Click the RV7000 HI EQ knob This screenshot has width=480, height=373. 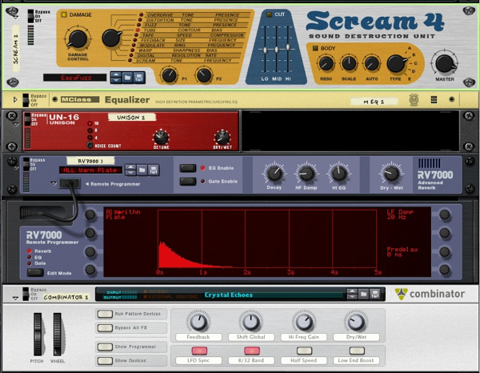(x=338, y=174)
